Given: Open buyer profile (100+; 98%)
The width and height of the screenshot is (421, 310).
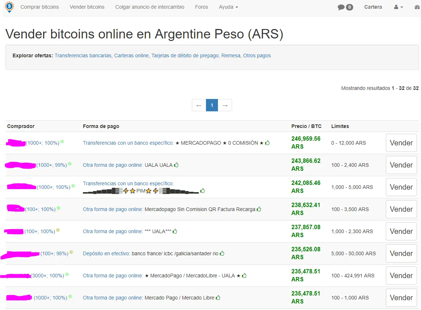Looking at the screenshot, I should click(x=35, y=254).
